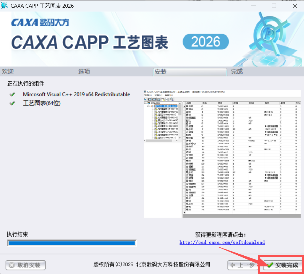Screen dimensions: 304x274
Task: Click the 执行结束 status text
Action: point(17,234)
